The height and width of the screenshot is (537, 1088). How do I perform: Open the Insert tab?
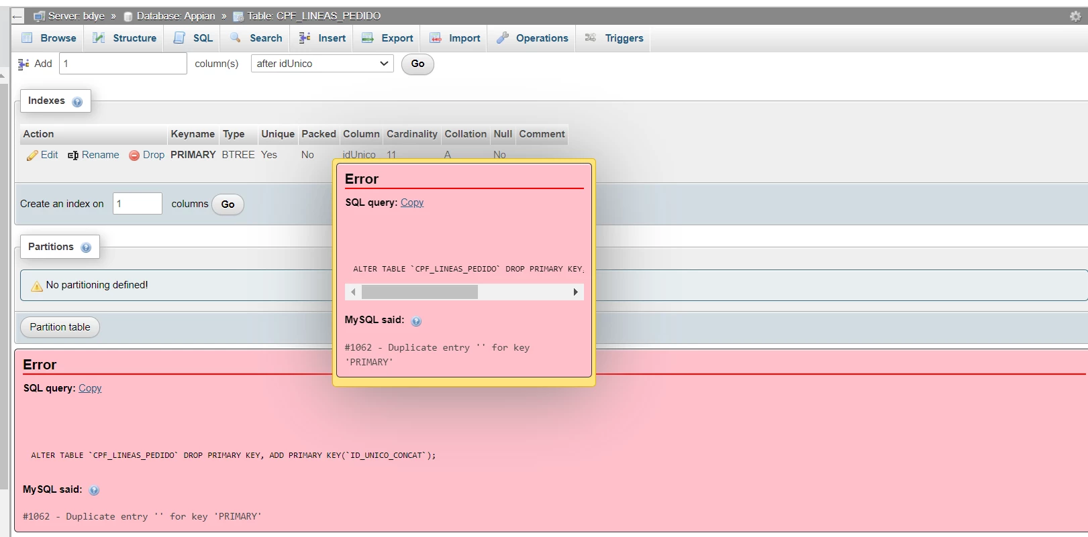pyautogui.click(x=323, y=38)
